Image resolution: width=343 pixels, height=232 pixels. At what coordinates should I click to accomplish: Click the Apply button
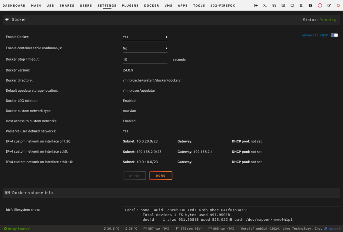[134, 176]
